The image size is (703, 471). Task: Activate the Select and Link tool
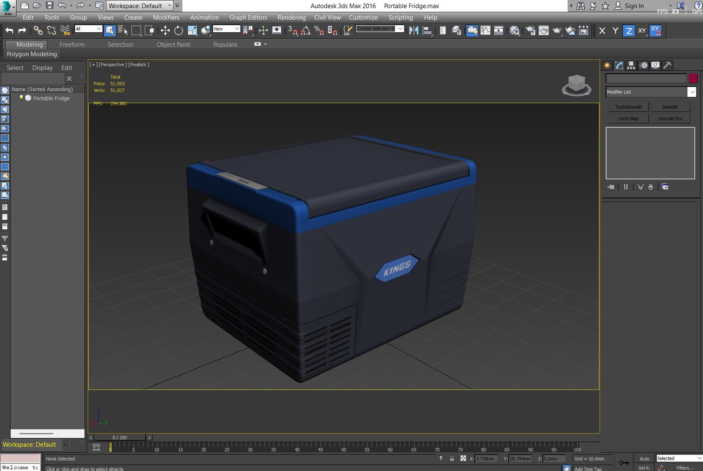coord(38,31)
